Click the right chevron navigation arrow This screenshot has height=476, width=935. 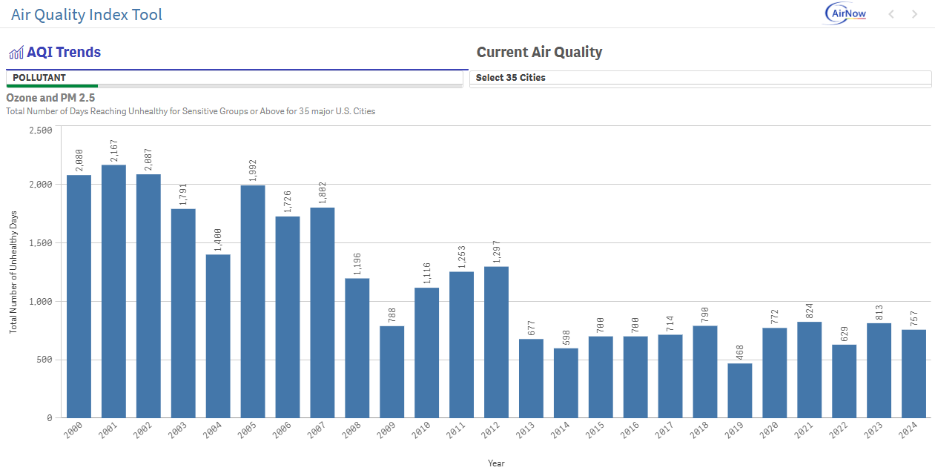[x=913, y=13]
